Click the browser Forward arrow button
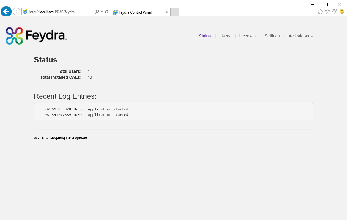 pyautogui.click(x=17, y=12)
